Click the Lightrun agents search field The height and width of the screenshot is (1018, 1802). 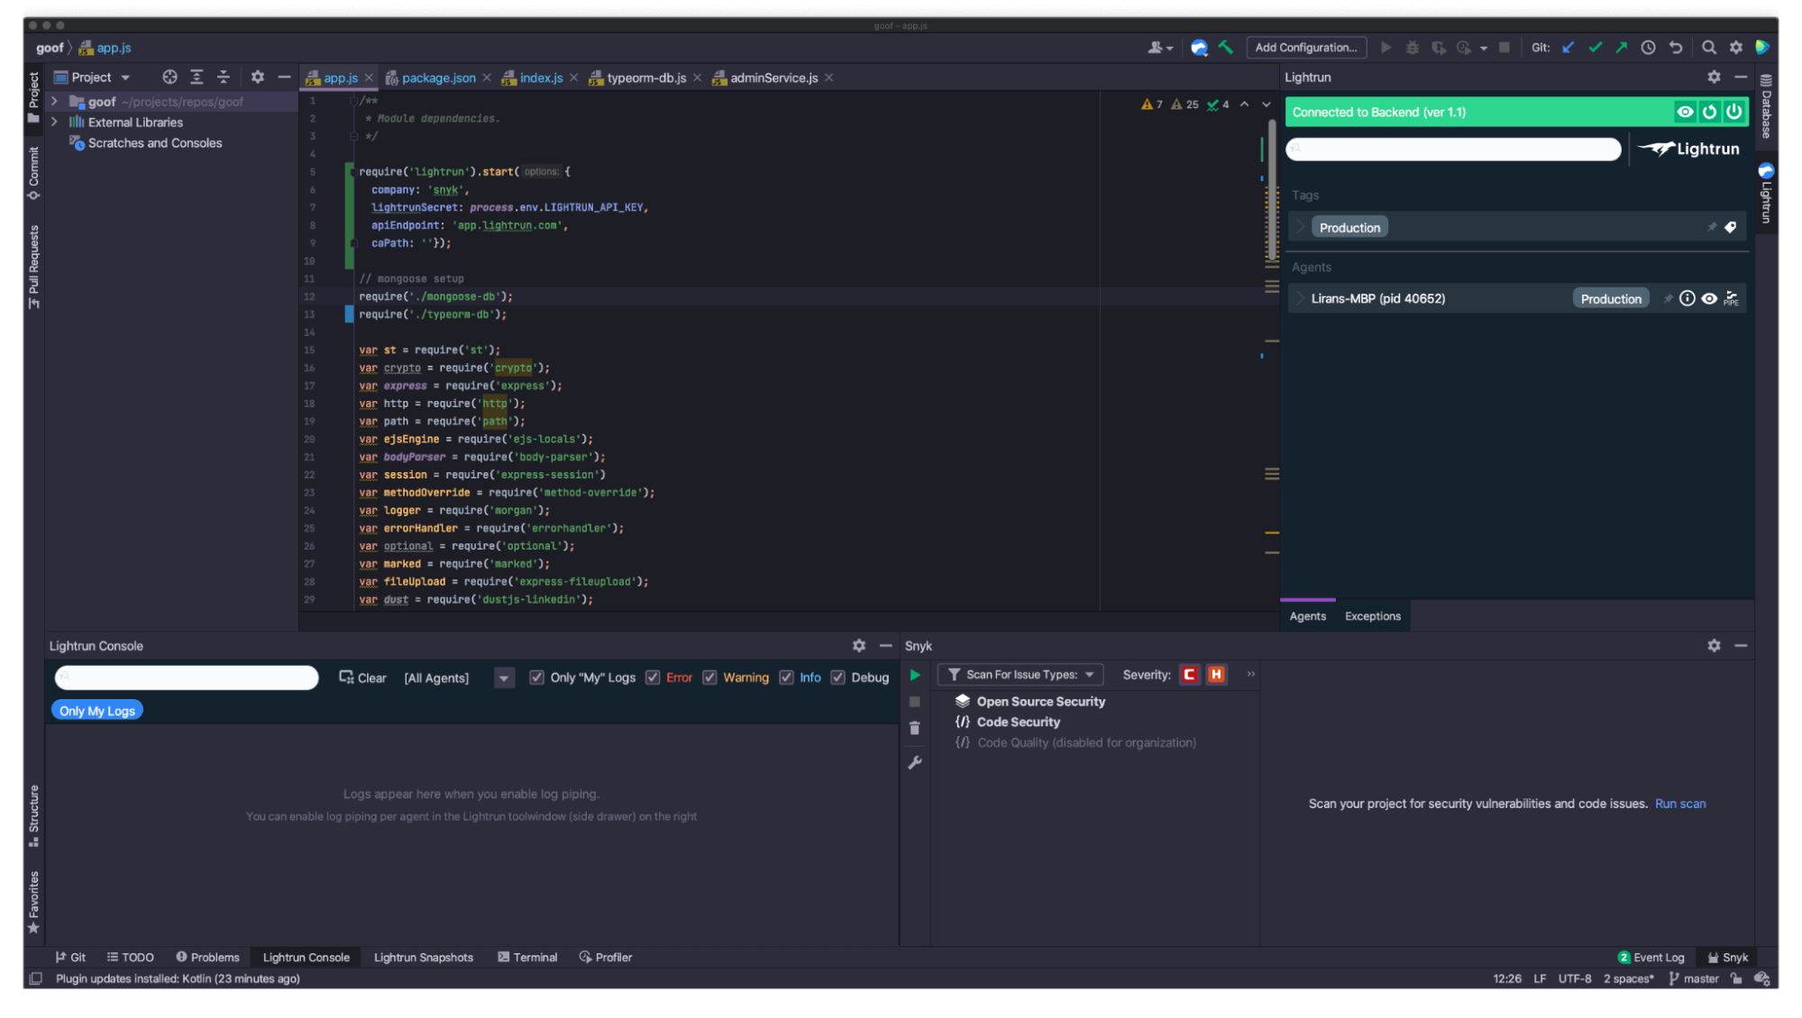pyautogui.click(x=1452, y=149)
